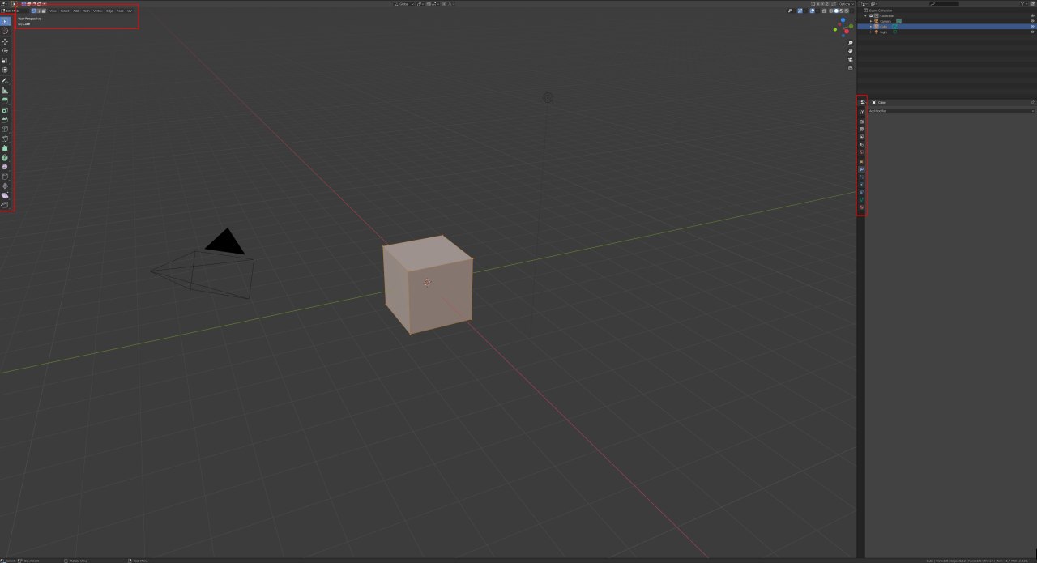Select the Inset Faces tool
The image size is (1037, 563).
(x=5, y=110)
